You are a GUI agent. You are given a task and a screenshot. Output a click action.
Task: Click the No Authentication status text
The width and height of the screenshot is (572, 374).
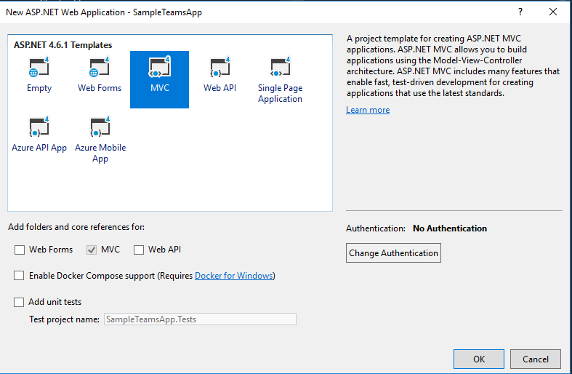(x=450, y=228)
